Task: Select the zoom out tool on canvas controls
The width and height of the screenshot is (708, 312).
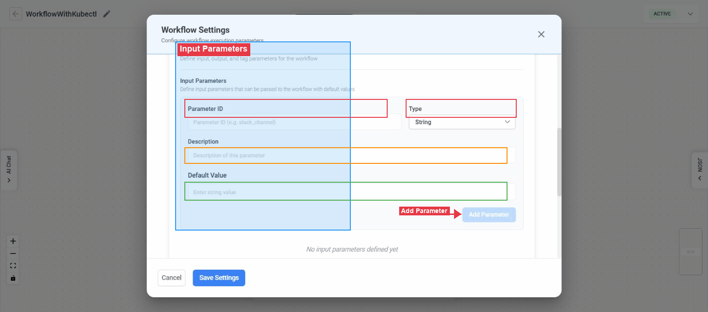Action: point(13,253)
